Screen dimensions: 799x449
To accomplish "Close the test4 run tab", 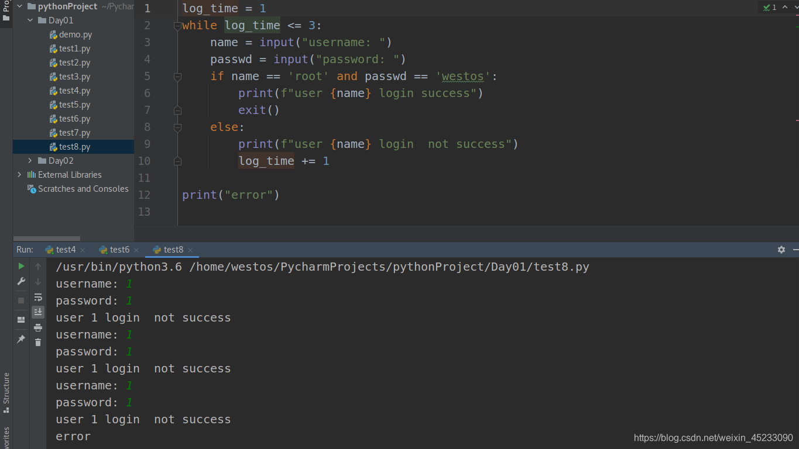I will pos(83,250).
